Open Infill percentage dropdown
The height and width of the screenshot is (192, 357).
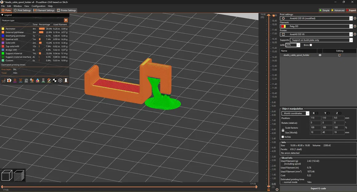pos(298,45)
